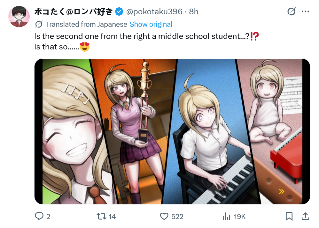Open the author's display name ポコたく@ロンパ好き
The height and width of the screenshot is (228, 319).
[x=74, y=11]
